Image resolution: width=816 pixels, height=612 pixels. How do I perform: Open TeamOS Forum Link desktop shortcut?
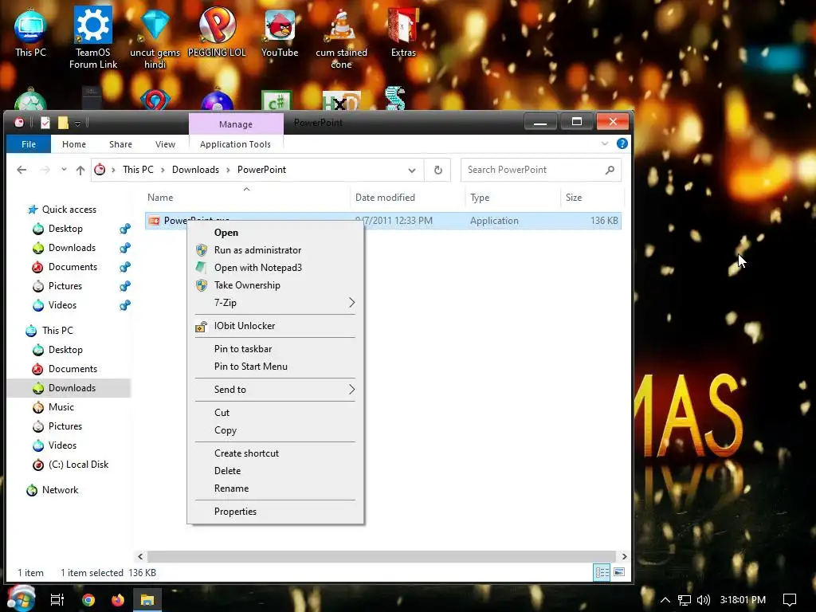[93, 37]
